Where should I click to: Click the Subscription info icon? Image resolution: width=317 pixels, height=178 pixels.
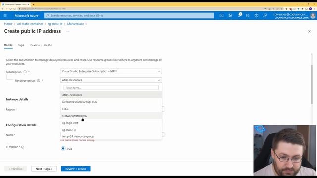click(25, 72)
